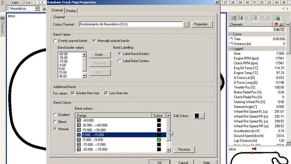Click the second channel search icon in Channels toolbar
This screenshot has width=291, height=164.
(241, 18)
